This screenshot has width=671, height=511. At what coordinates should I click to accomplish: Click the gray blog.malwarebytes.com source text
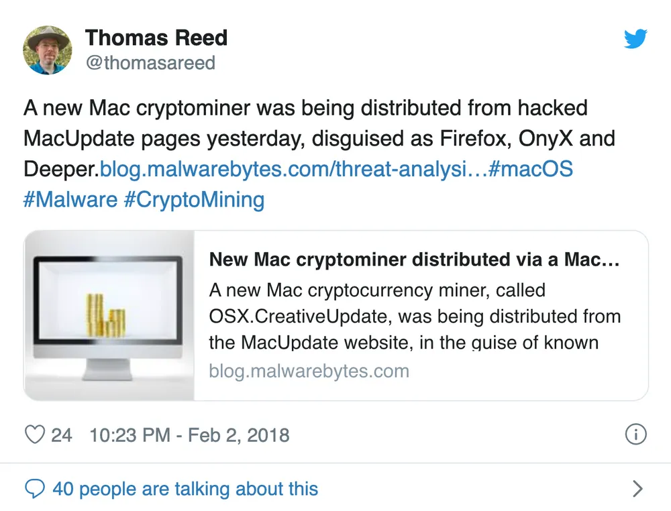coord(309,370)
